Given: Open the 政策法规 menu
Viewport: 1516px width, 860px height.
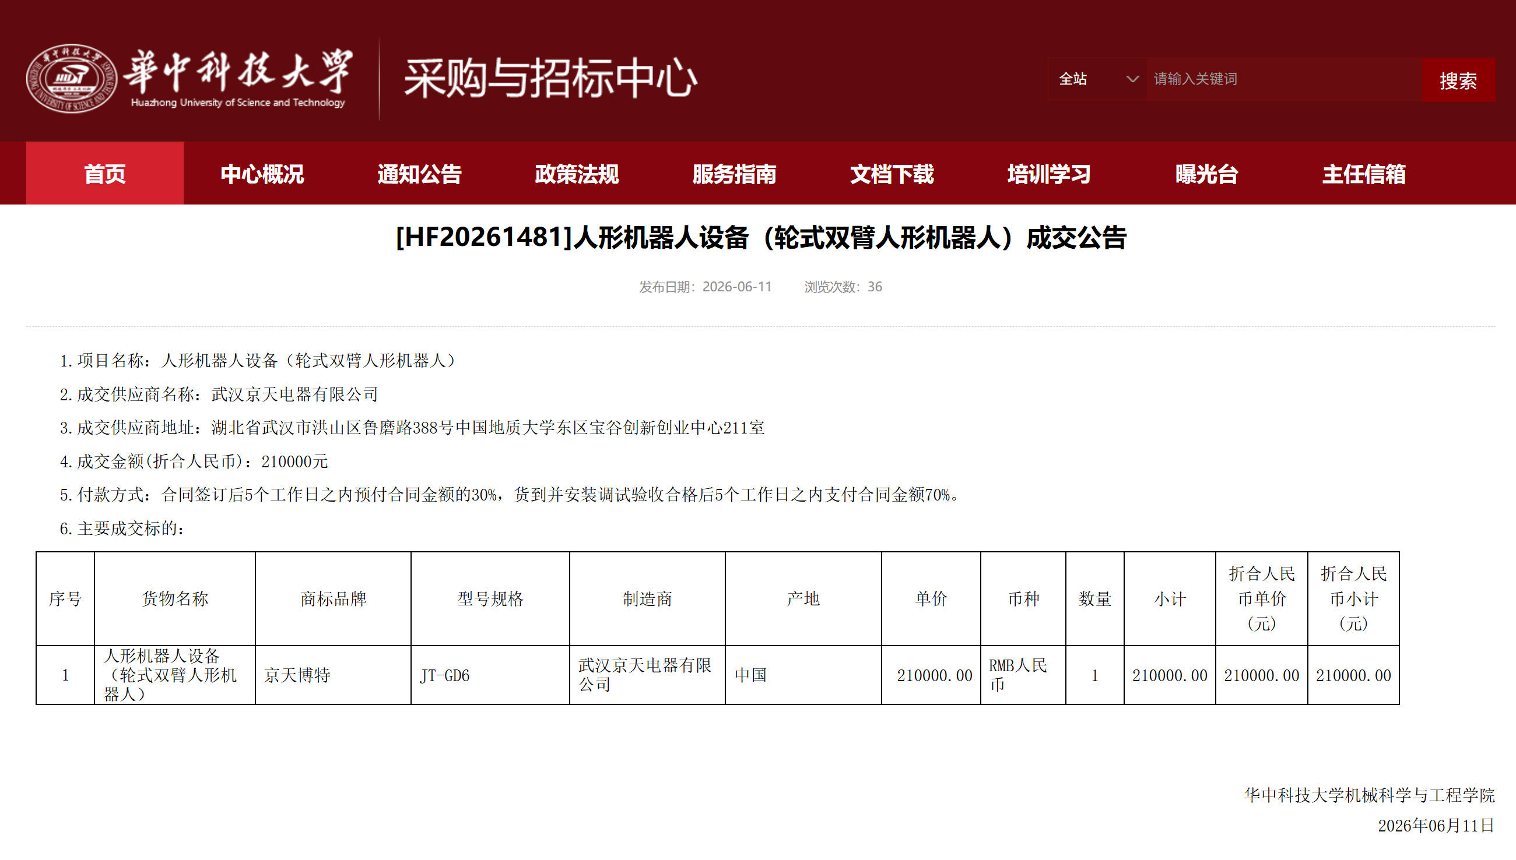Looking at the screenshot, I should (x=576, y=174).
